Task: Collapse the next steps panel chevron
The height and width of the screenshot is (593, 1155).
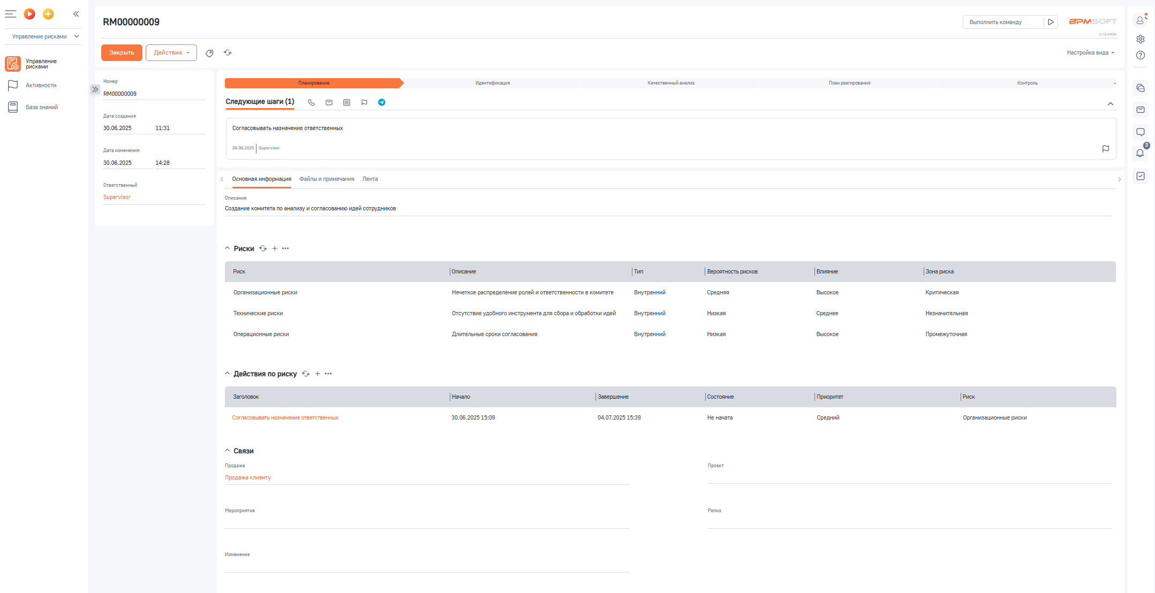Action: (1110, 104)
